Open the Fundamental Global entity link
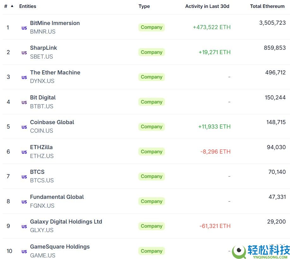The width and height of the screenshot is (290, 259). click(x=57, y=197)
